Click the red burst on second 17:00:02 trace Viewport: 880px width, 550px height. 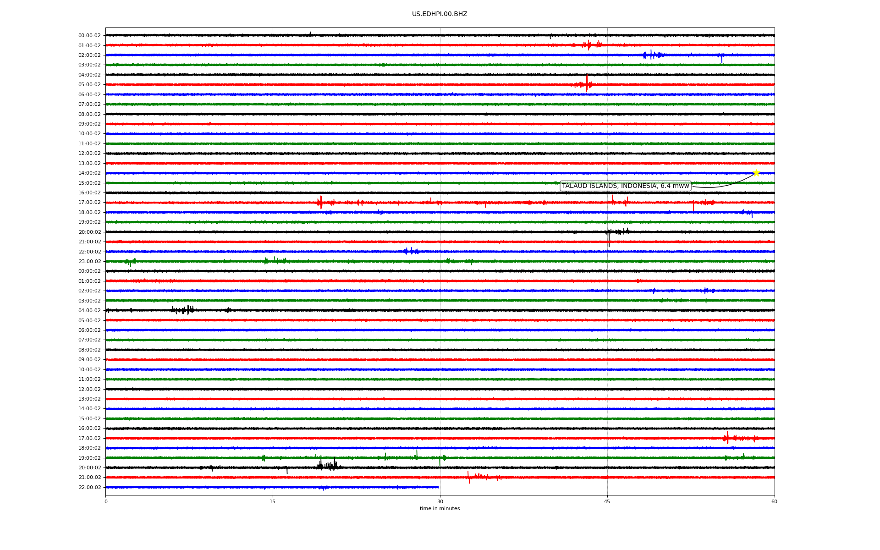[727, 438]
